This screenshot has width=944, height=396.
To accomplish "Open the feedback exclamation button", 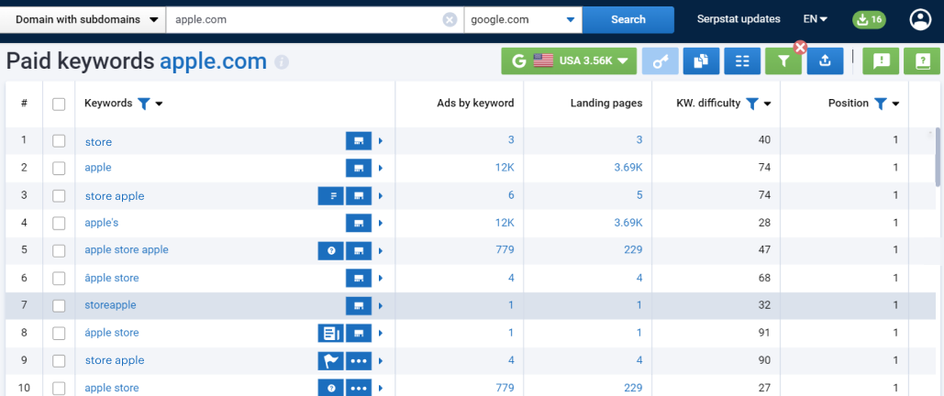I will click(881, 60).
